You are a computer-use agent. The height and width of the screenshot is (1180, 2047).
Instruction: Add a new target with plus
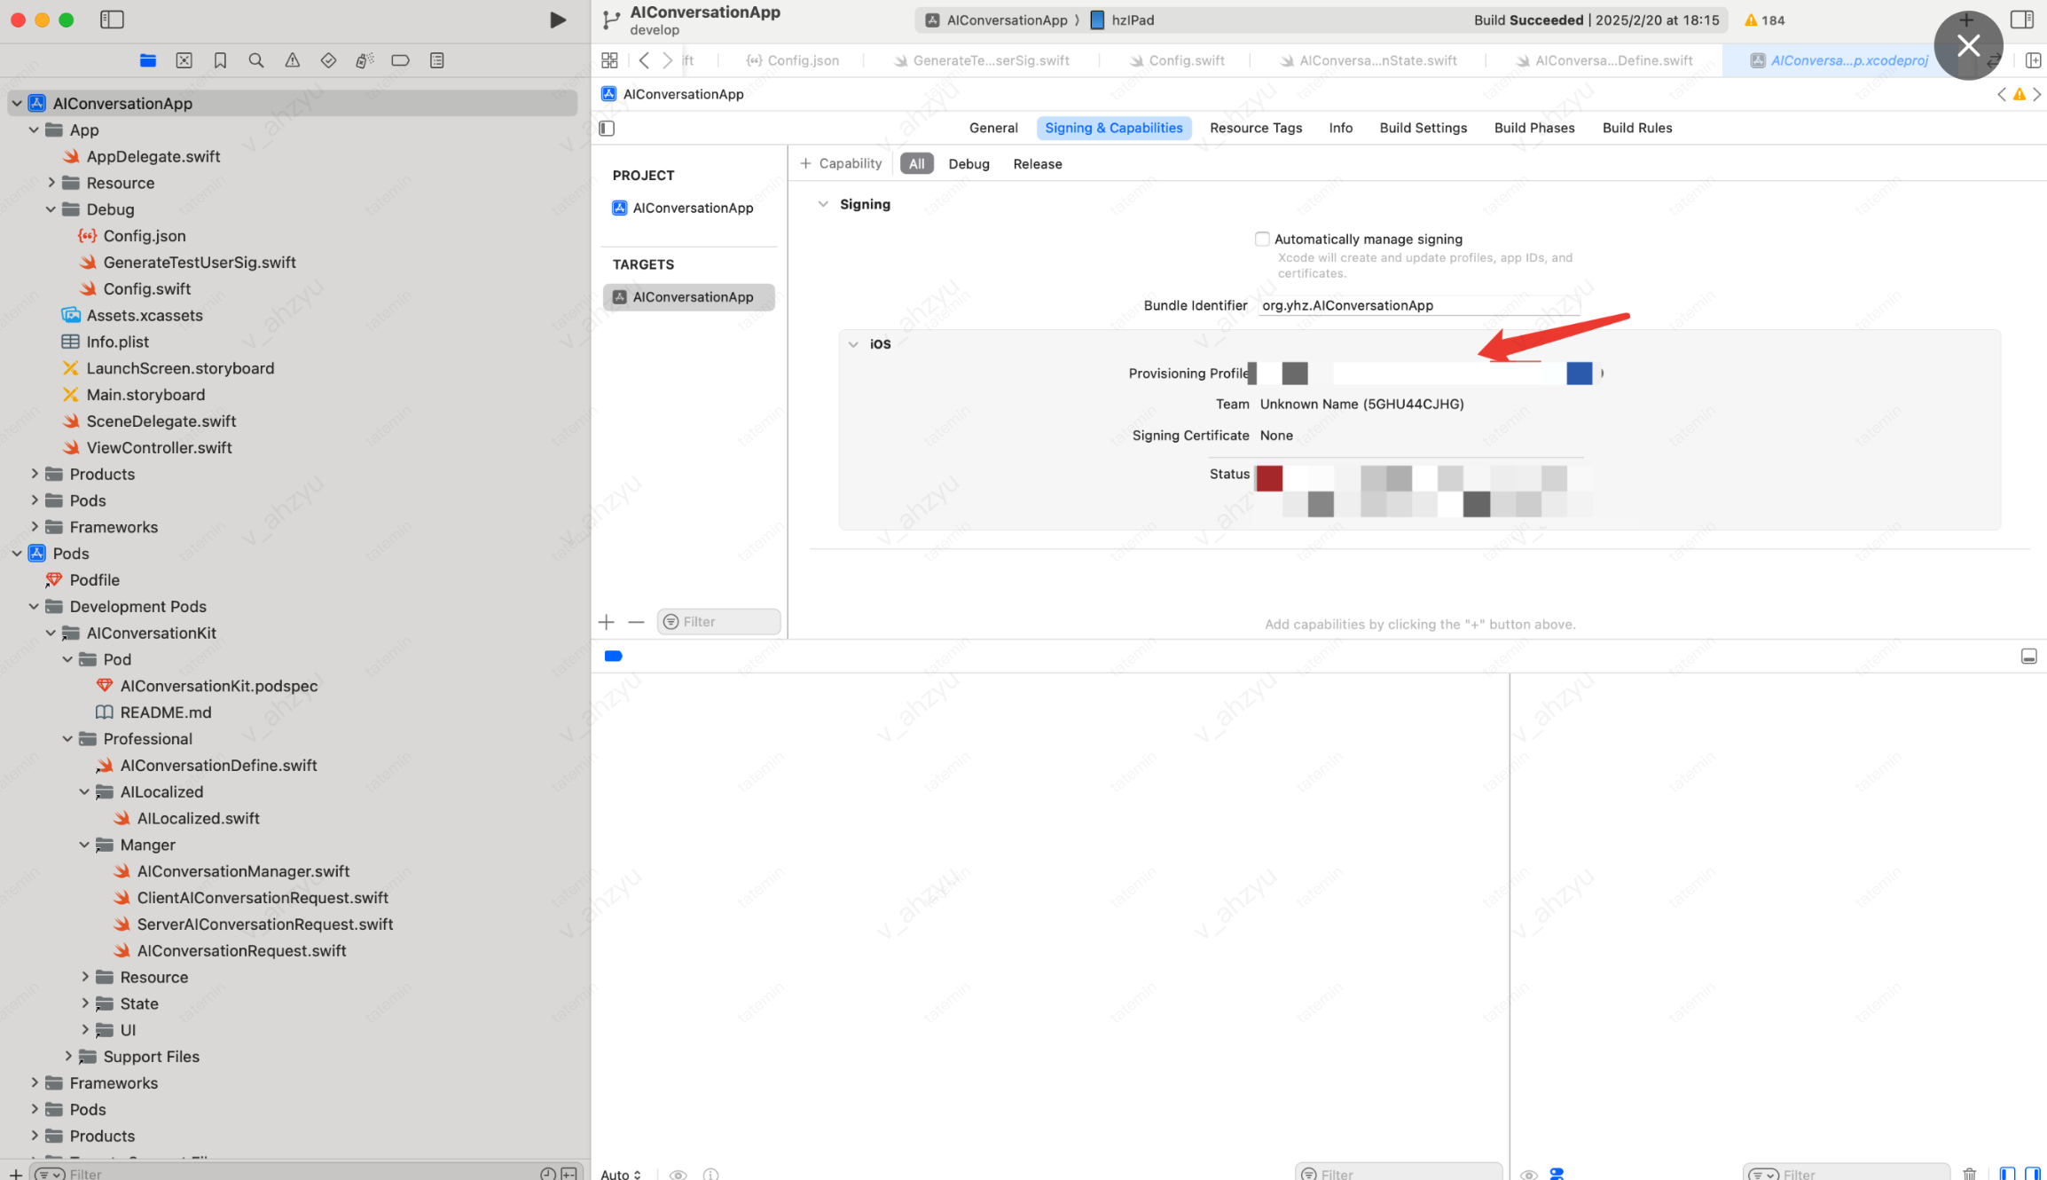click(x=607, y=622)
